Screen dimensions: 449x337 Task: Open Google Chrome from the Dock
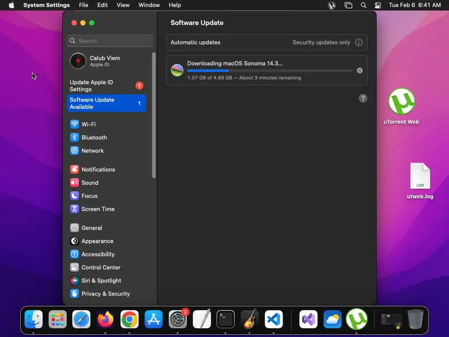129,319
